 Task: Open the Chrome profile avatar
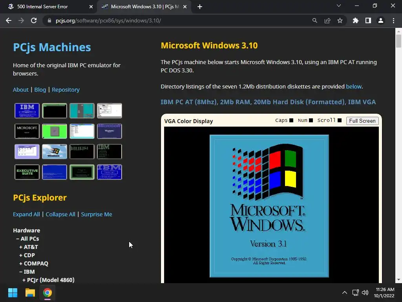click(381, 20)
